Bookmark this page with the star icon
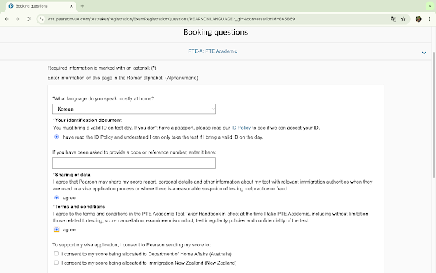 point(404,19)
